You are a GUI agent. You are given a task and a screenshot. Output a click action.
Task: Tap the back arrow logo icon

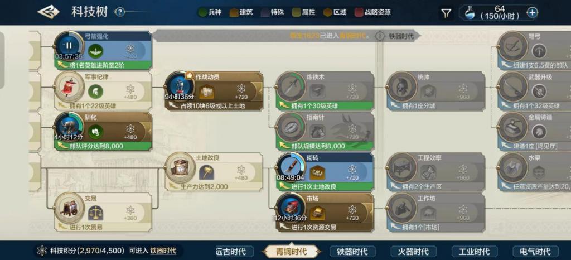(49, 12)
